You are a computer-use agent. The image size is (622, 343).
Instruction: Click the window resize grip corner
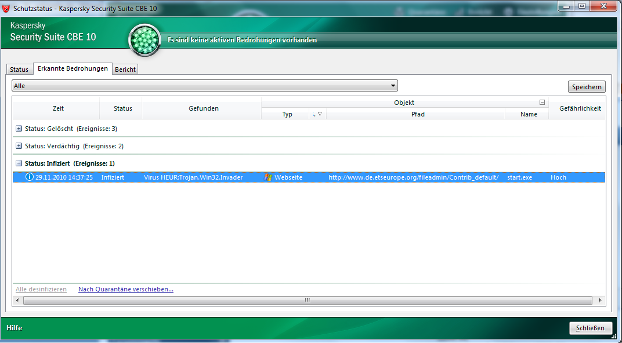click(614, 337)
